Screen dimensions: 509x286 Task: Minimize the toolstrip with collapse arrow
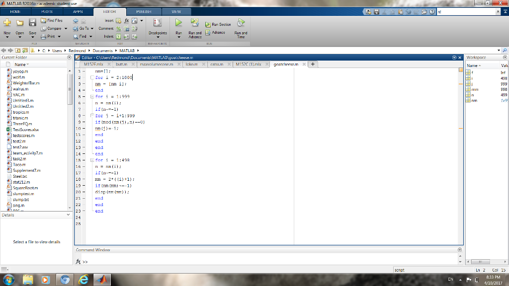coord(505,12)
